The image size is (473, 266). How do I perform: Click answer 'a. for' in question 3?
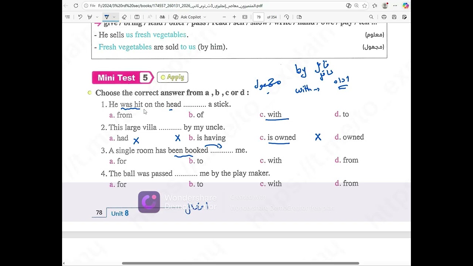[x=118, y=161]
